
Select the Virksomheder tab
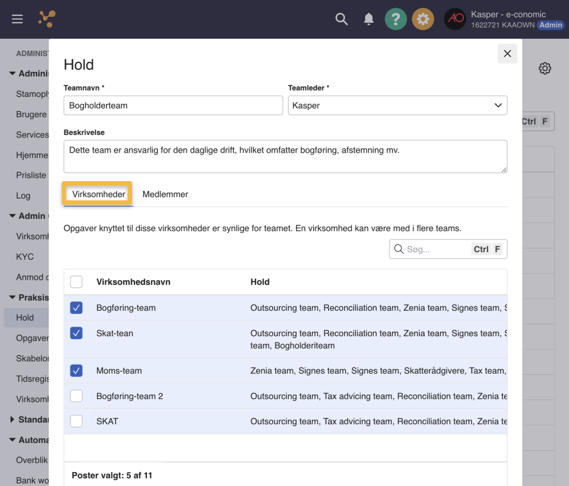click(x=98, y=194)
